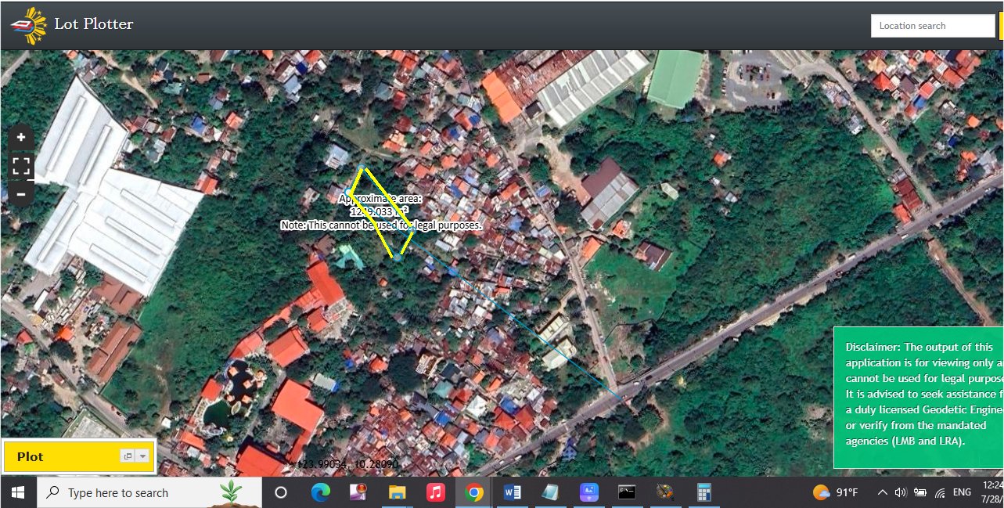The height and width of the screenshot is (508, 1004).
Task: Toggle fullscreen map view
Action: (21, 165)
